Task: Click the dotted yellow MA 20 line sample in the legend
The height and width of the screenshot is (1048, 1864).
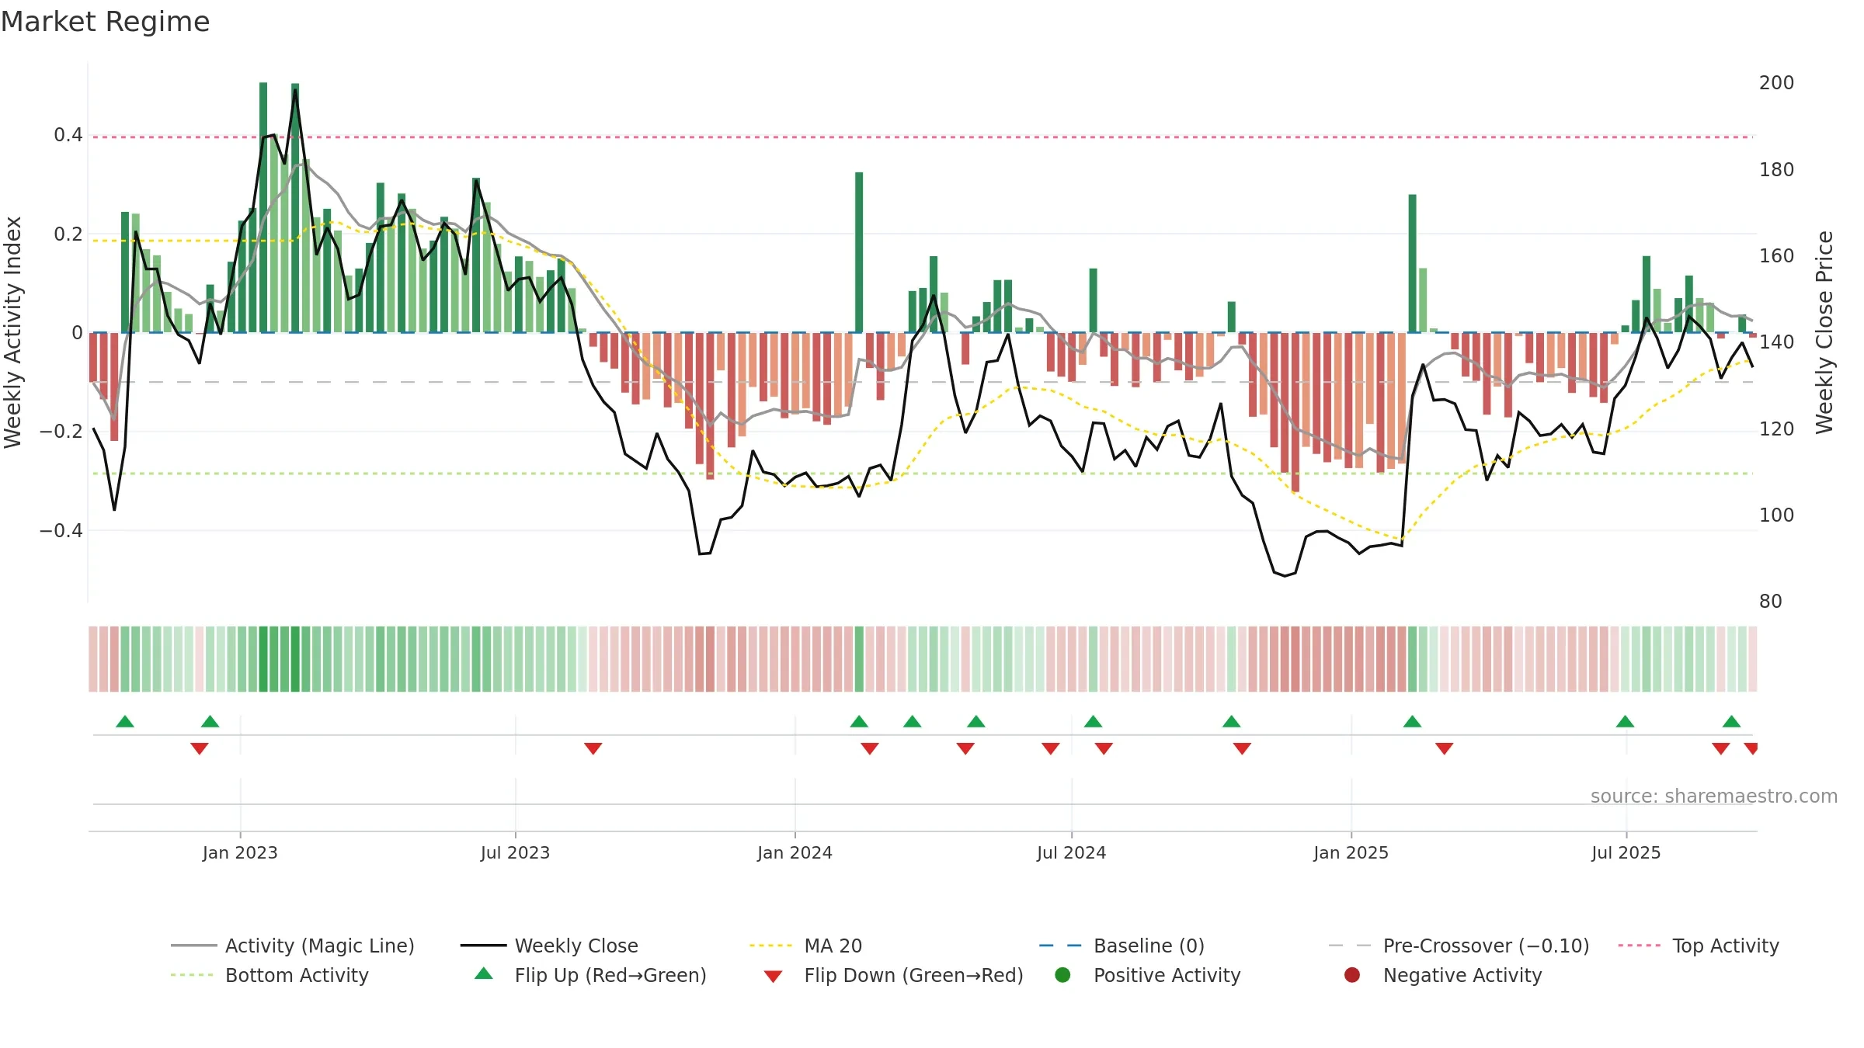Action: click(771, 946)
